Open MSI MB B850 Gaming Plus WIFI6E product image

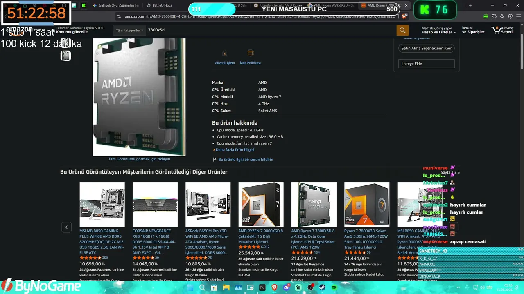102,205
